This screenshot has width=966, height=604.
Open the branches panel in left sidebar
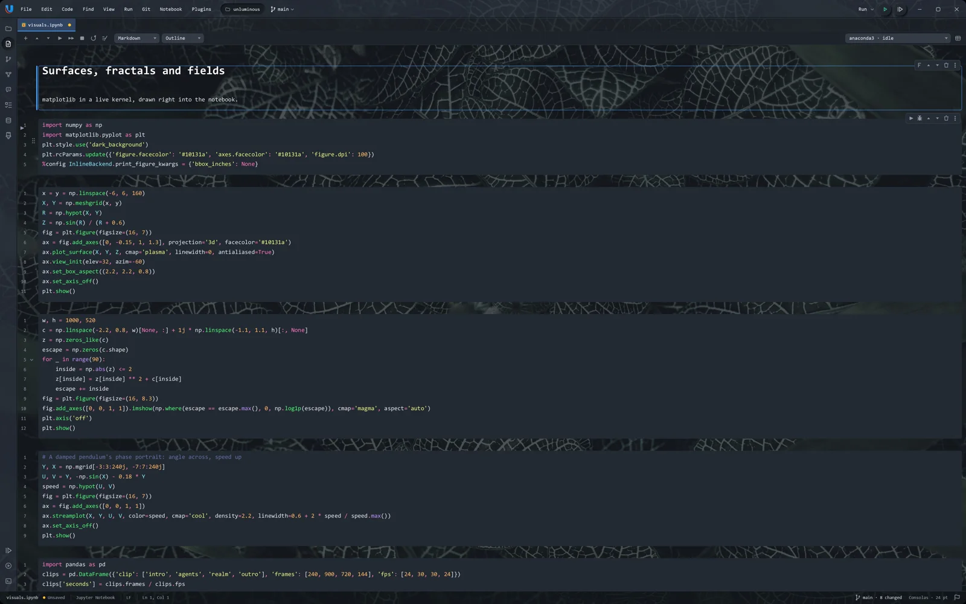tap(8, 59)
